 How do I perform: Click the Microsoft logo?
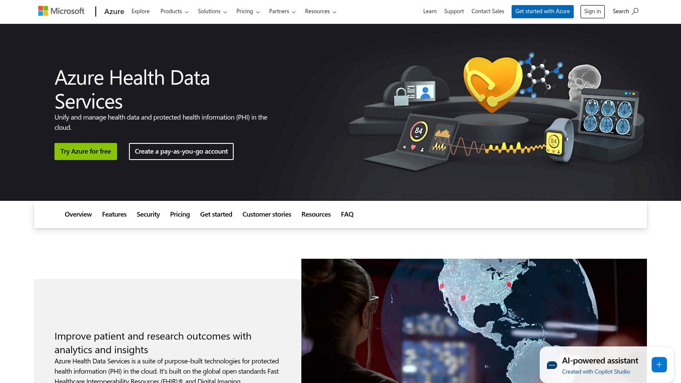click(x=61, y=11)
